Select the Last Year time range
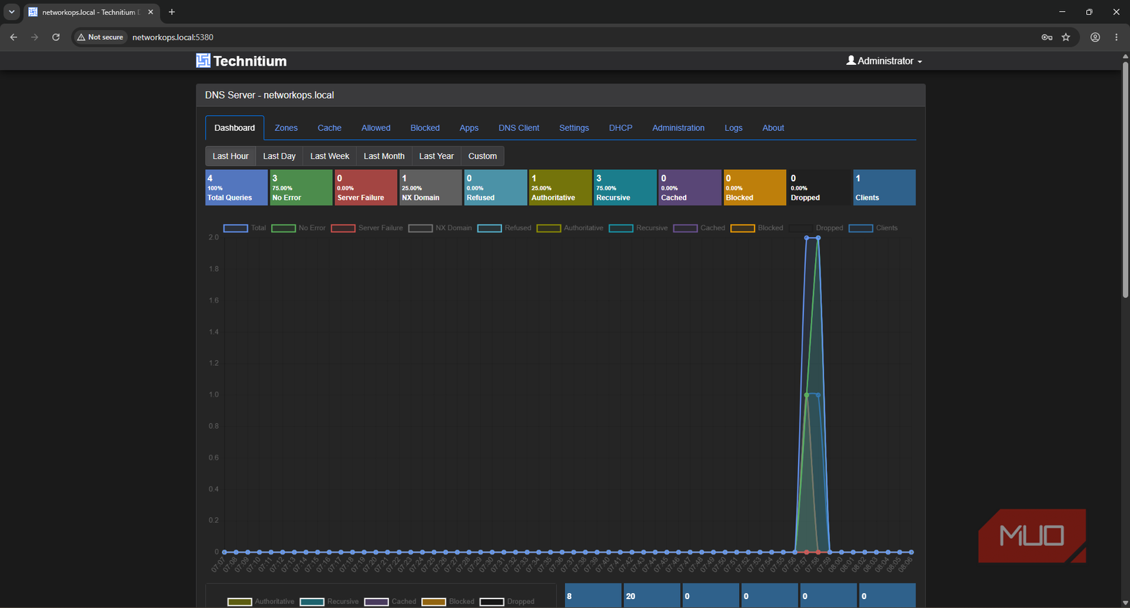Image resolution: width=1130 pixels, height=608 pixels. point(436,156)
